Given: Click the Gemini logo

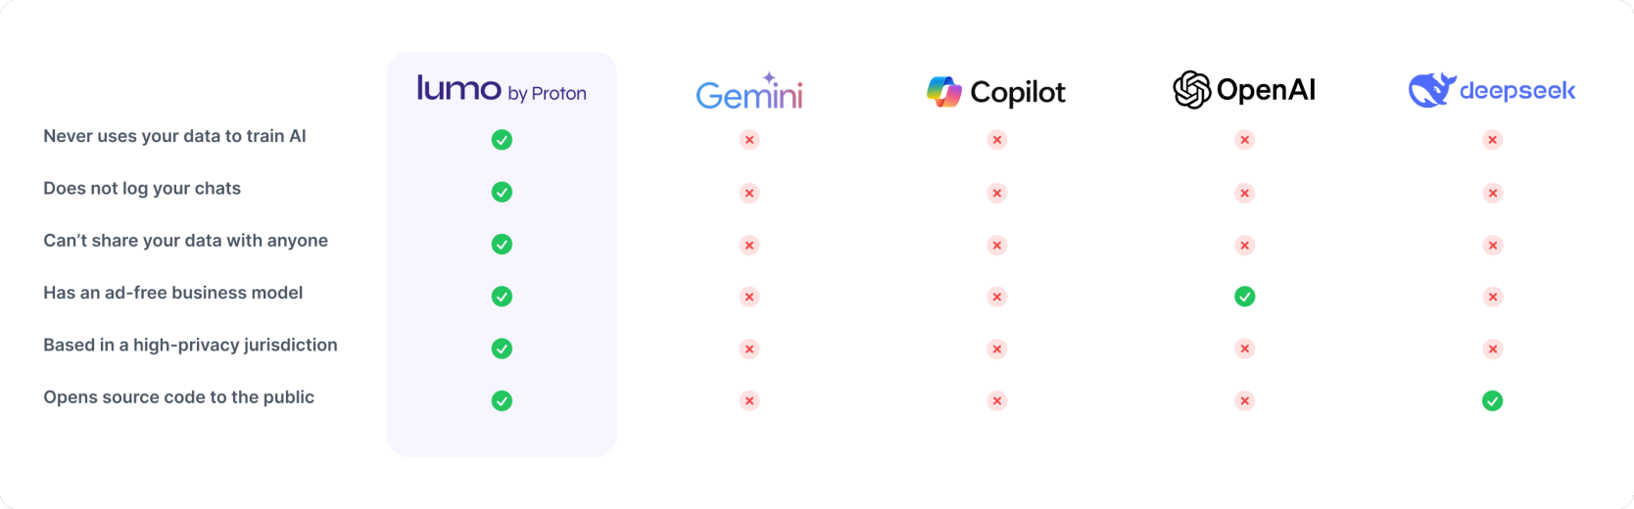Looking at the screenshot, I should (x=749, y=91).
